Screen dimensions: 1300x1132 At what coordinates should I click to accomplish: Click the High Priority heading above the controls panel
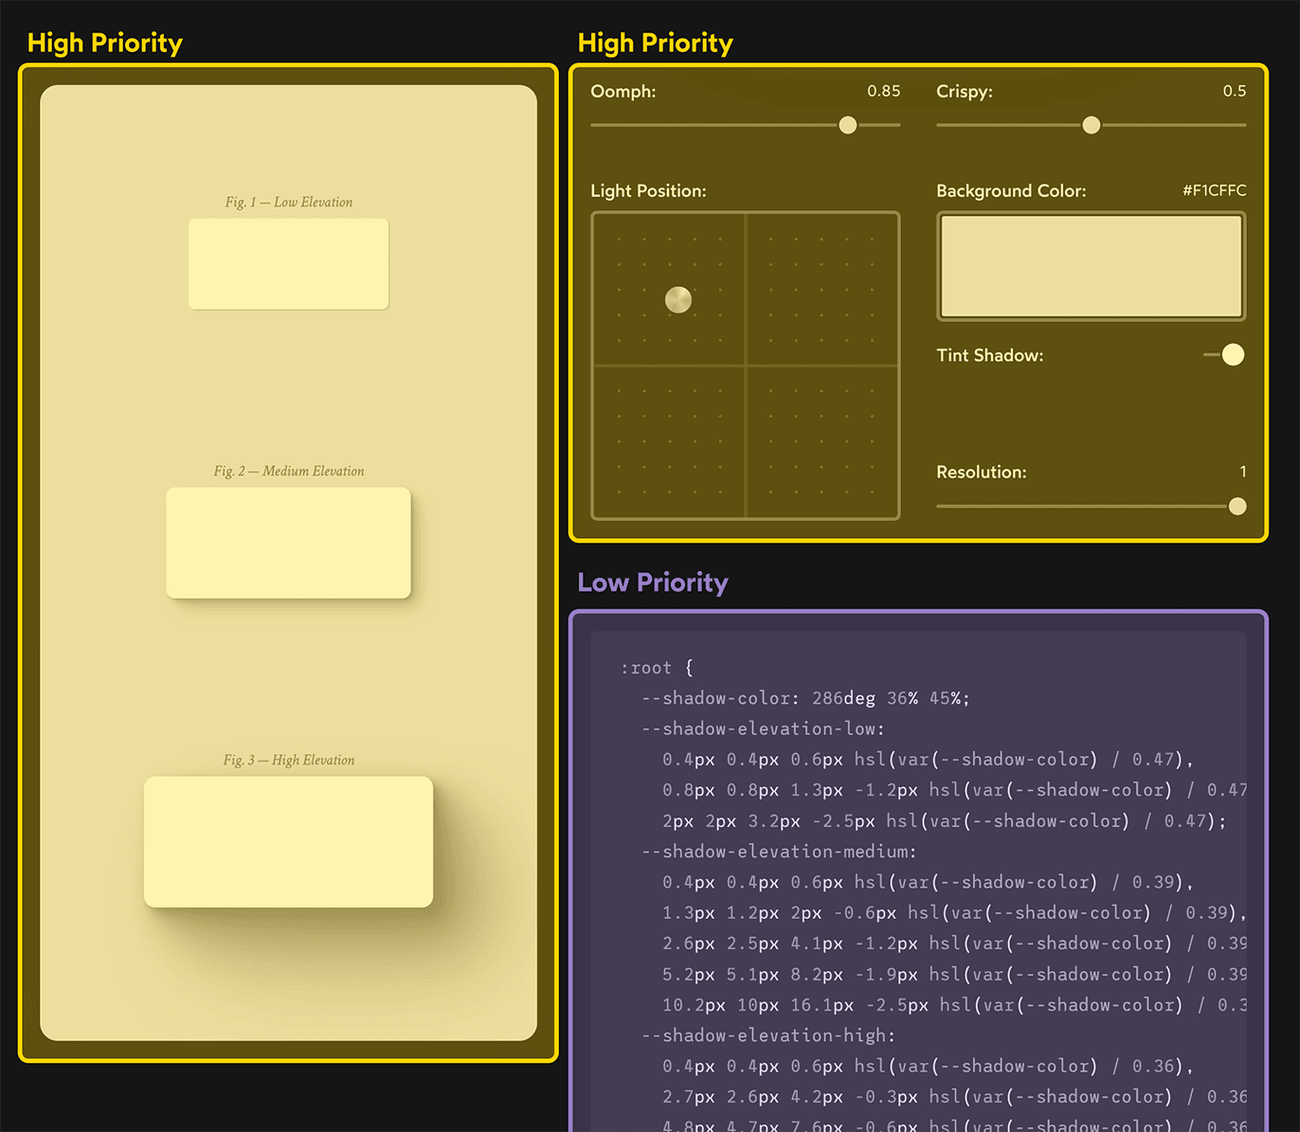tap(655, 43)
